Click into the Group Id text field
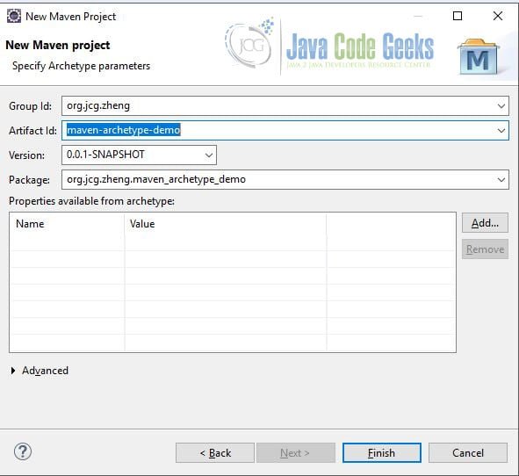Viewport: 519px width, 476px height. 278,106
